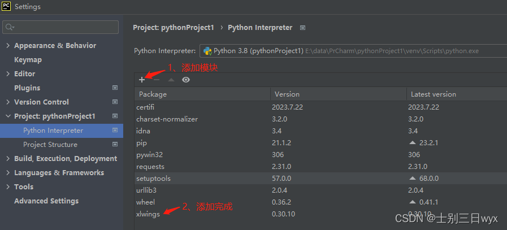Screen dimensions: 507x230
Task: Click the upgrade package triangle icon
Action: [x=171, y=80]
